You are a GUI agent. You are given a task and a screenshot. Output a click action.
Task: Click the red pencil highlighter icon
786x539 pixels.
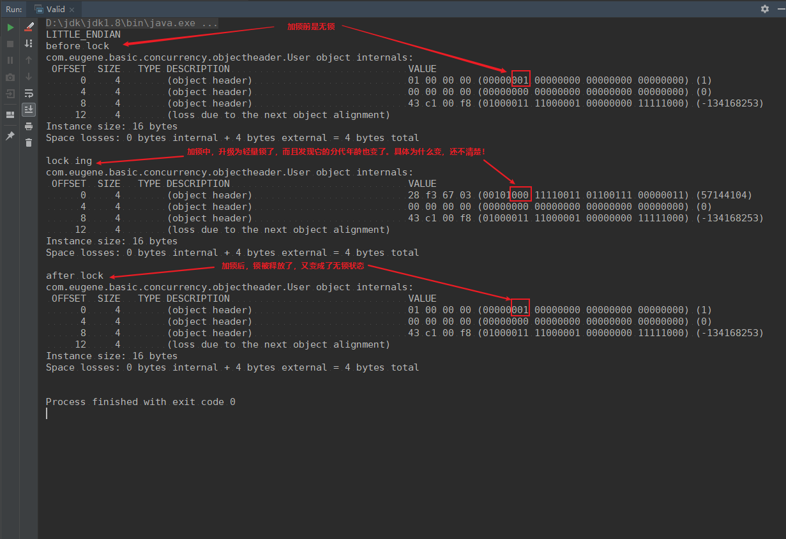click(29, 27)
